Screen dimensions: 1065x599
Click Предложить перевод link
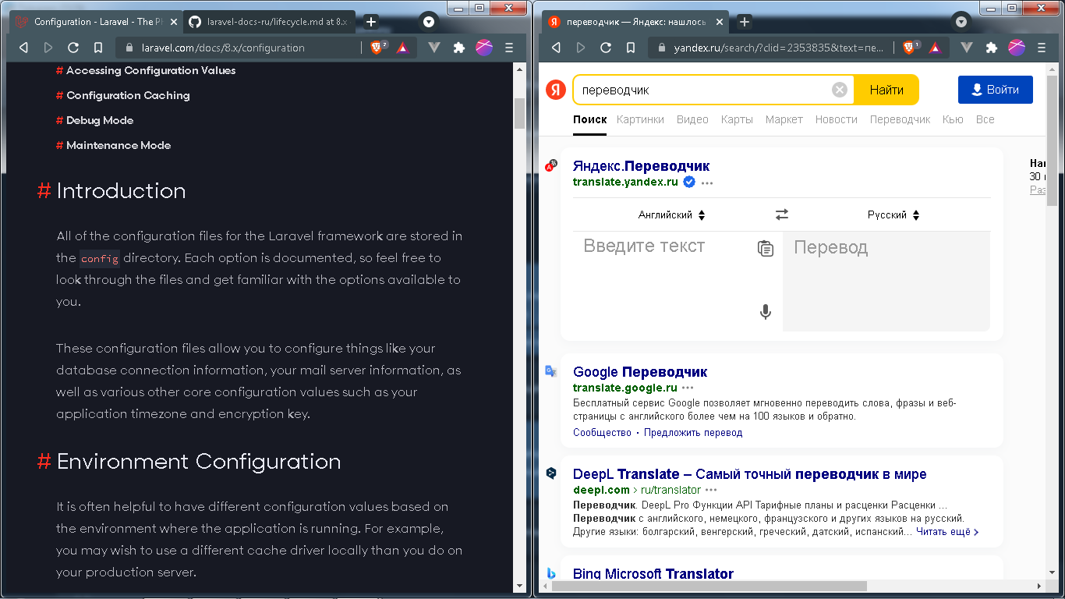(x=693, y=432)
